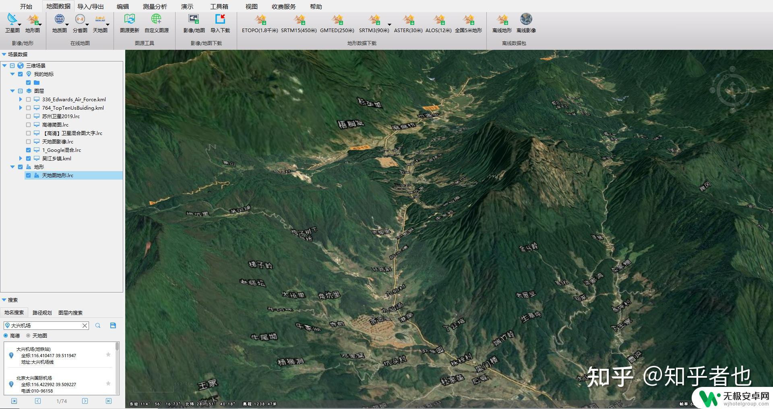Viewport: 773px width, 409px height.
Task: Go to last results page
Action: (x=109, y=401)
